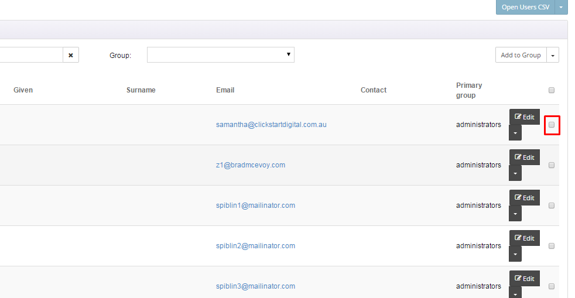575x298 pixels.
Task: Click the Given column header
Action: [x=23, y=90]
